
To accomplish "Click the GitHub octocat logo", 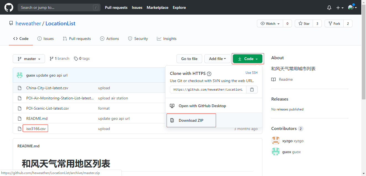I will 9,7.
